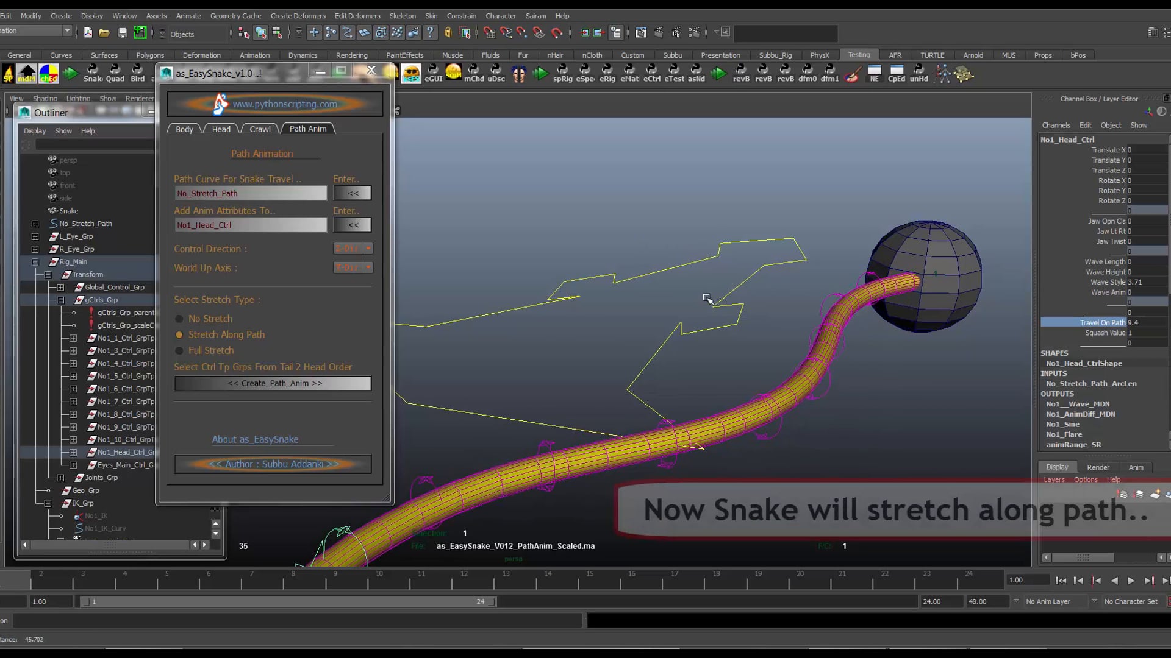Click the Create_Path_Anim button

point(273,383)
